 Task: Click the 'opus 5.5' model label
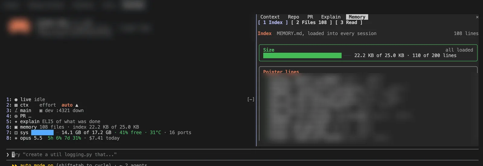point(31,138)
